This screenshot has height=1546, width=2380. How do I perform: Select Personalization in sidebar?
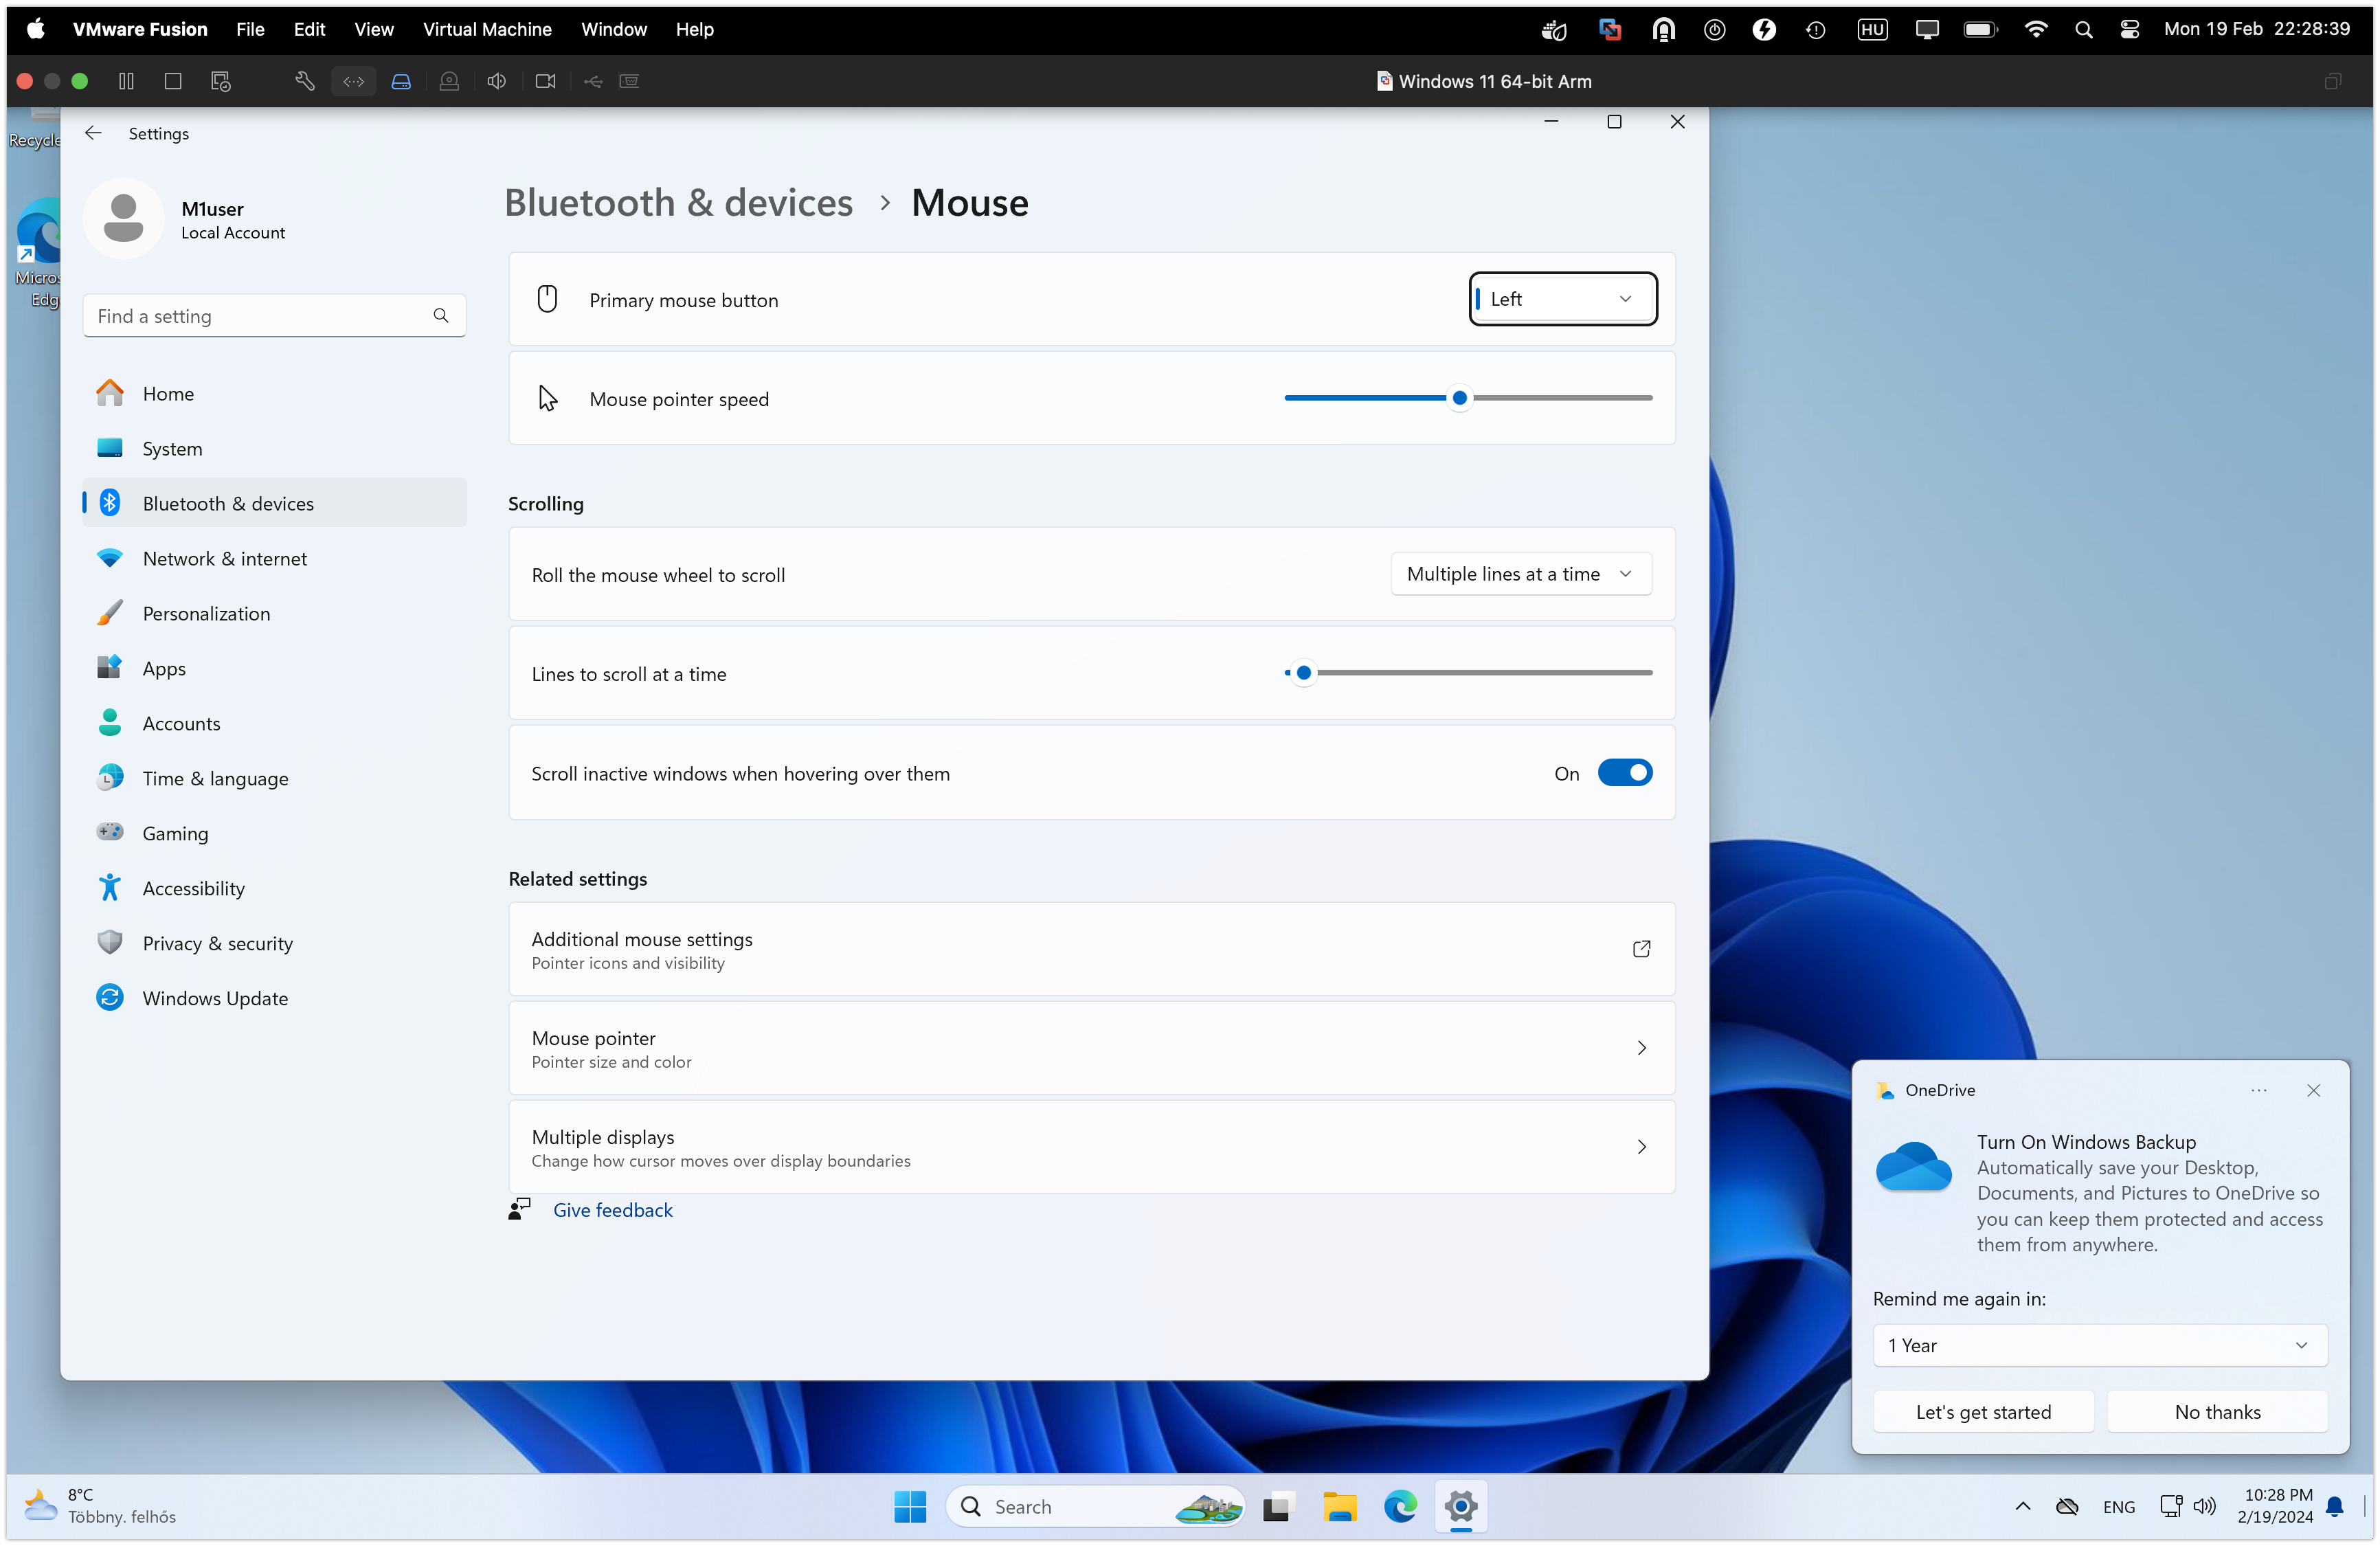tap(275, 613)
